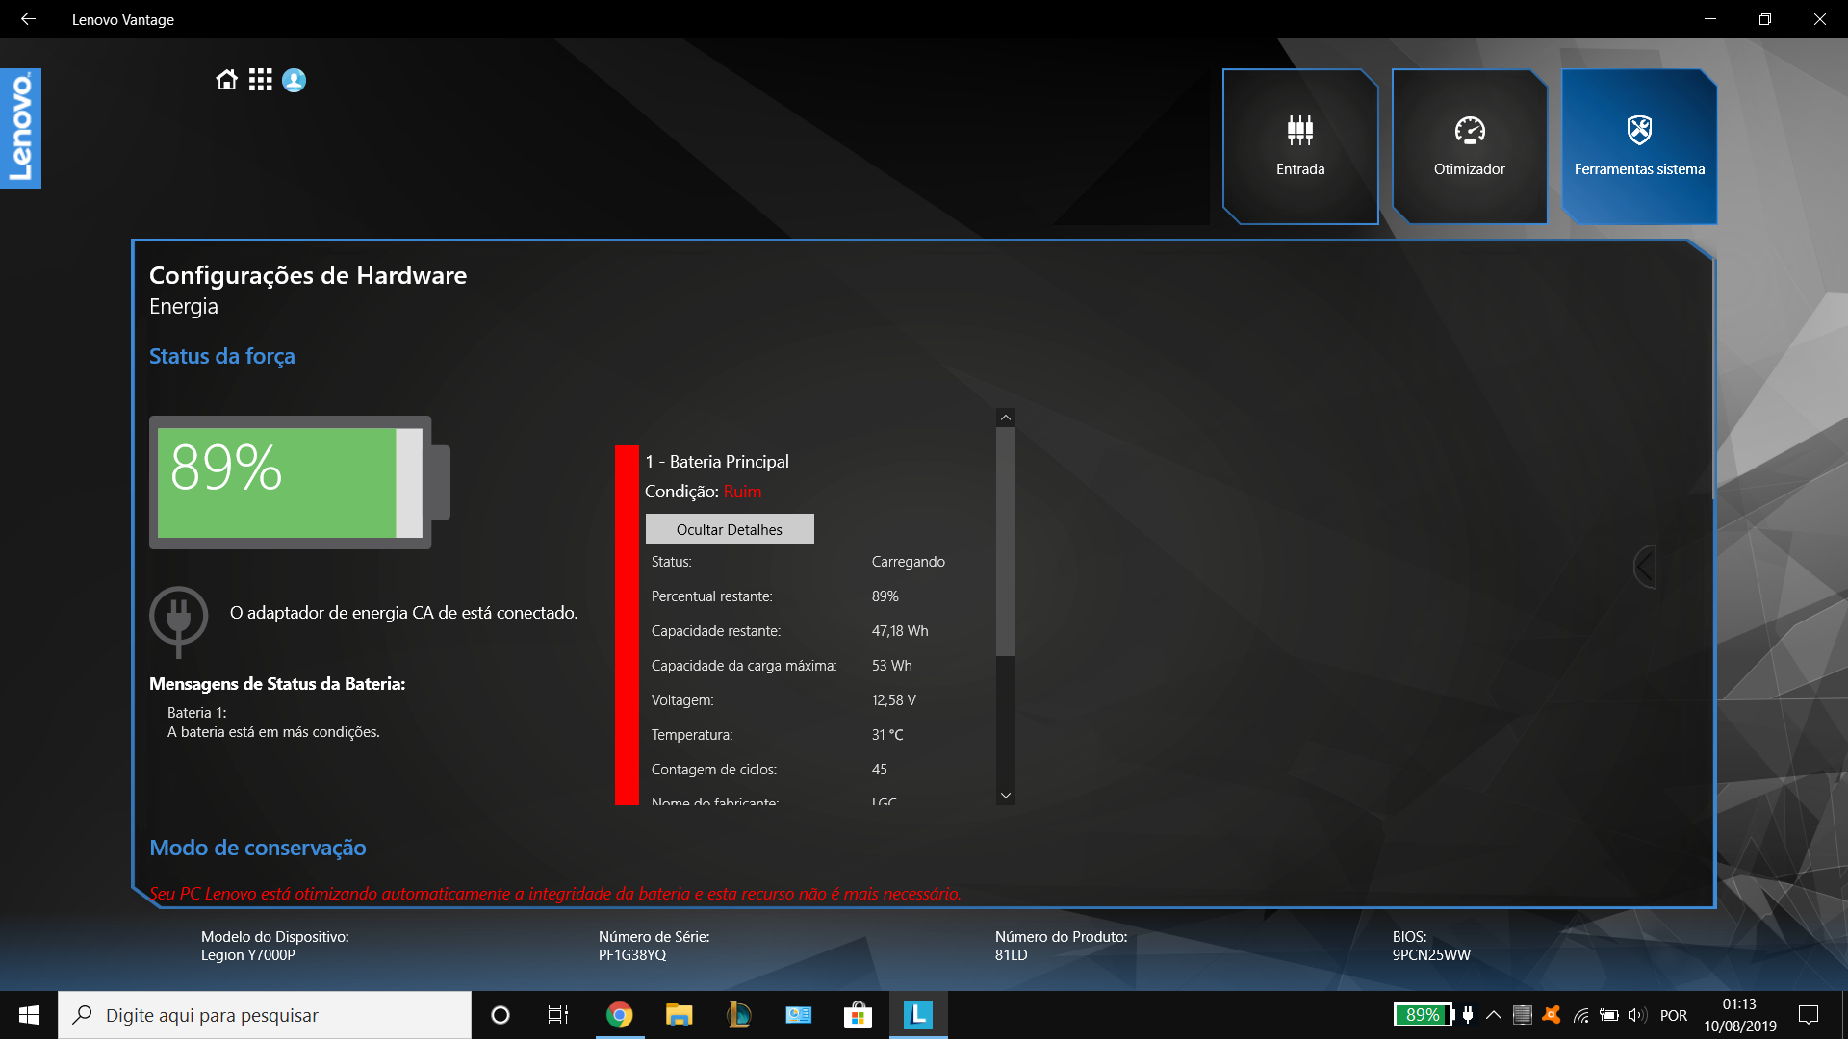Click the green 89% battery gauge
Viewport: 1848px width, 1039px height.
click(x=291, y=481)
